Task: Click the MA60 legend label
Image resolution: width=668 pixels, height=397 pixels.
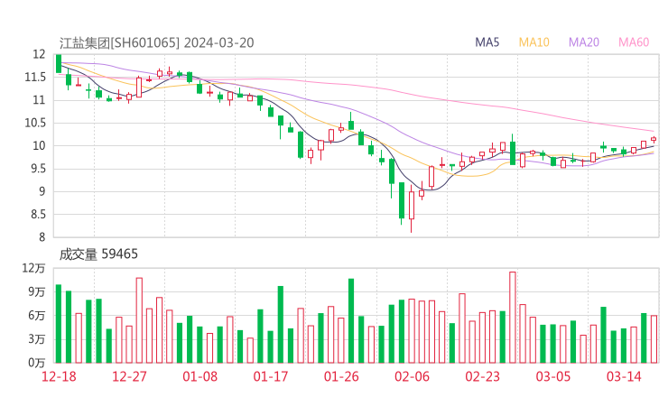Action: pos(634,42)
